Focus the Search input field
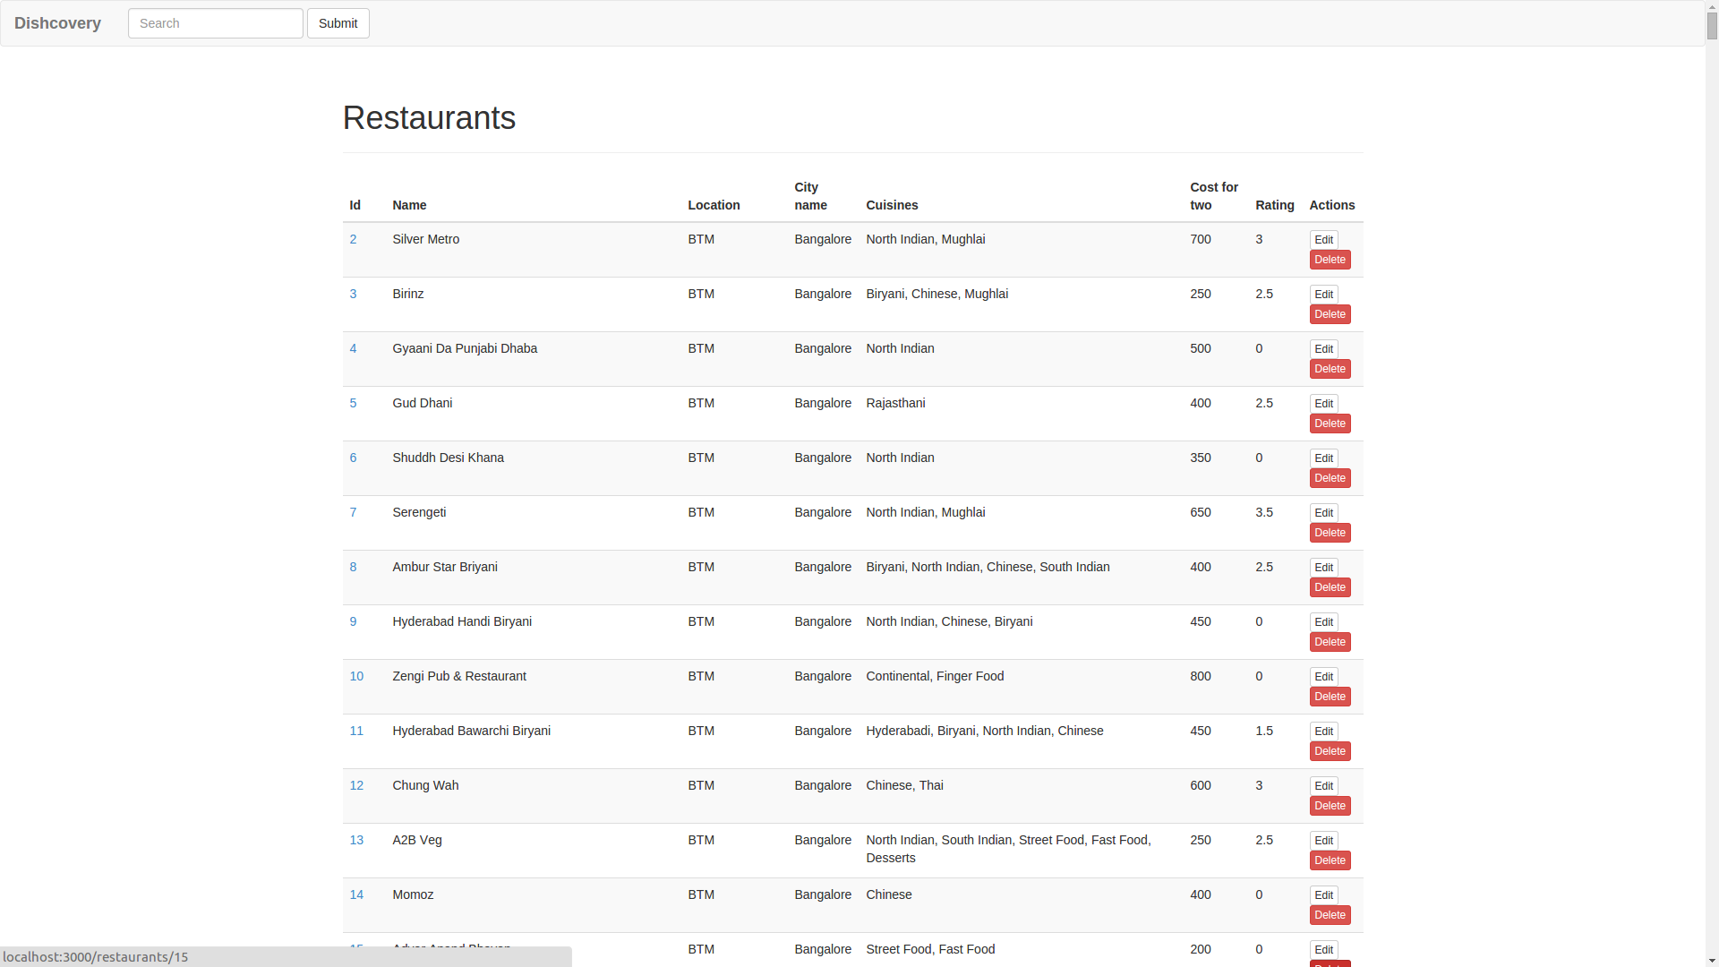The width and height of the screenshot is (1719, 967). (215, 23)
